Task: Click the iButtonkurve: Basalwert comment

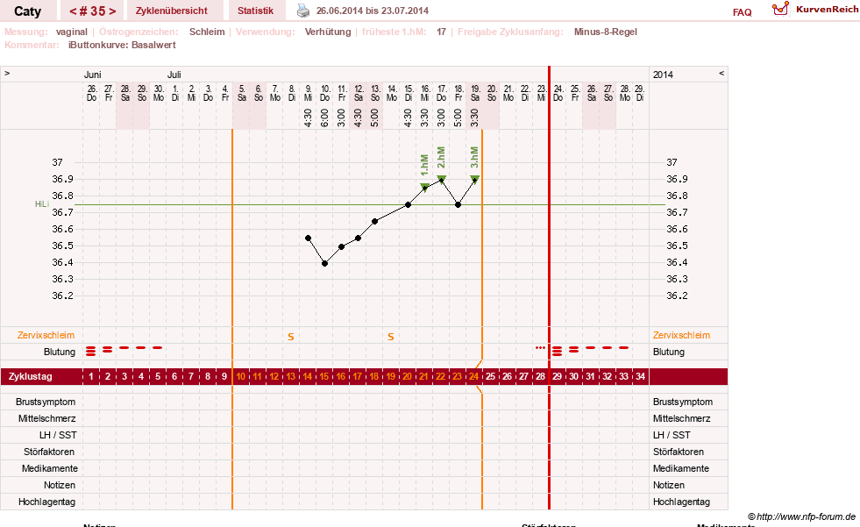Action: click(x=122, y=45)
